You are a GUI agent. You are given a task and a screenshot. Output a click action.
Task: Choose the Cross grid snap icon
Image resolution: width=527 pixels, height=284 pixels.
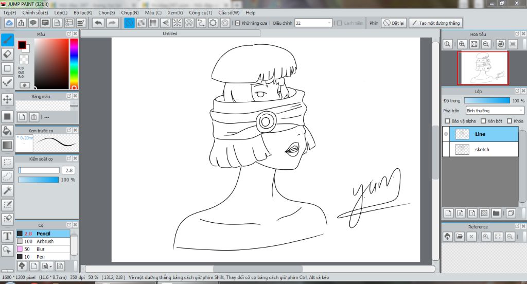(153, 23)
